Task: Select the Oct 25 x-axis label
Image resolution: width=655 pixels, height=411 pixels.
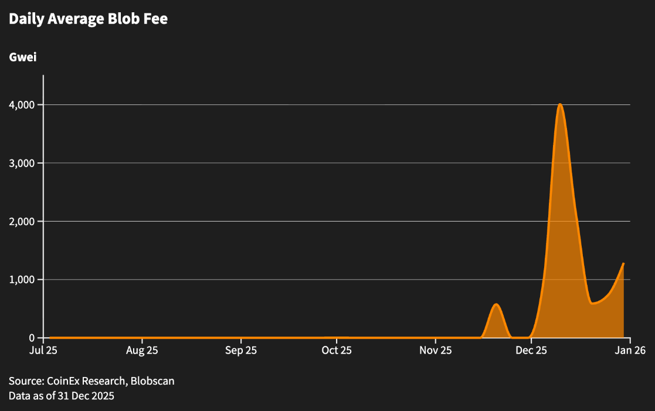Action: pos(337,351)
